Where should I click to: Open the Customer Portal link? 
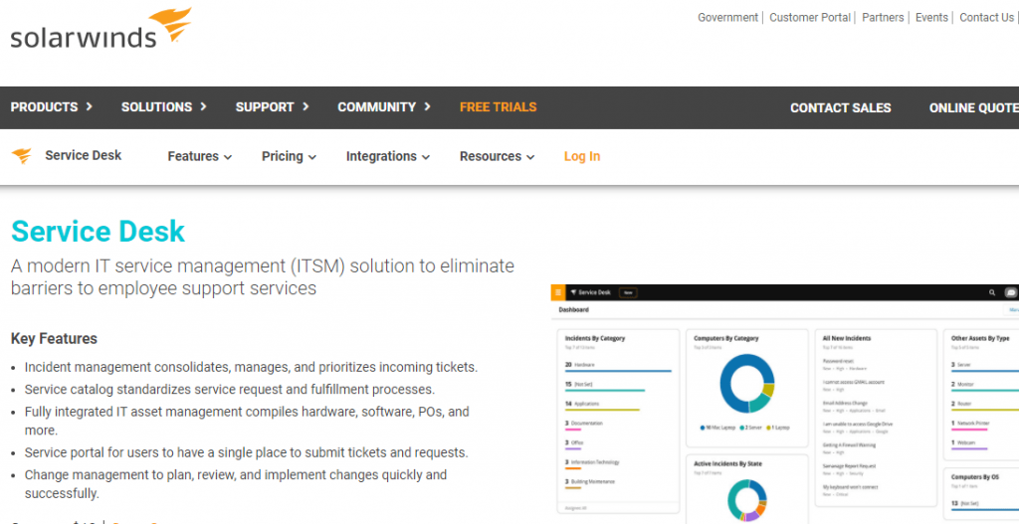pos(810,18)
